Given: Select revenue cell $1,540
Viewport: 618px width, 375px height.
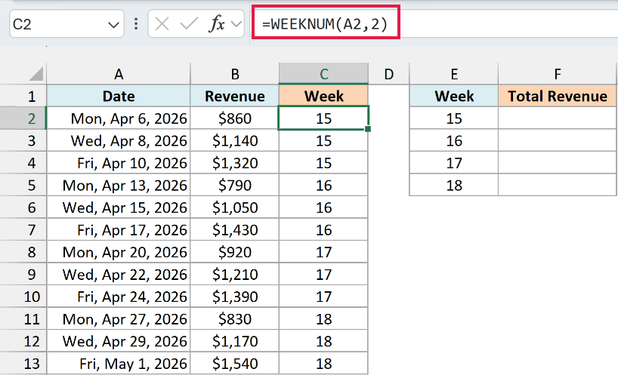Looking at the screenshot, I should [234, 364].
